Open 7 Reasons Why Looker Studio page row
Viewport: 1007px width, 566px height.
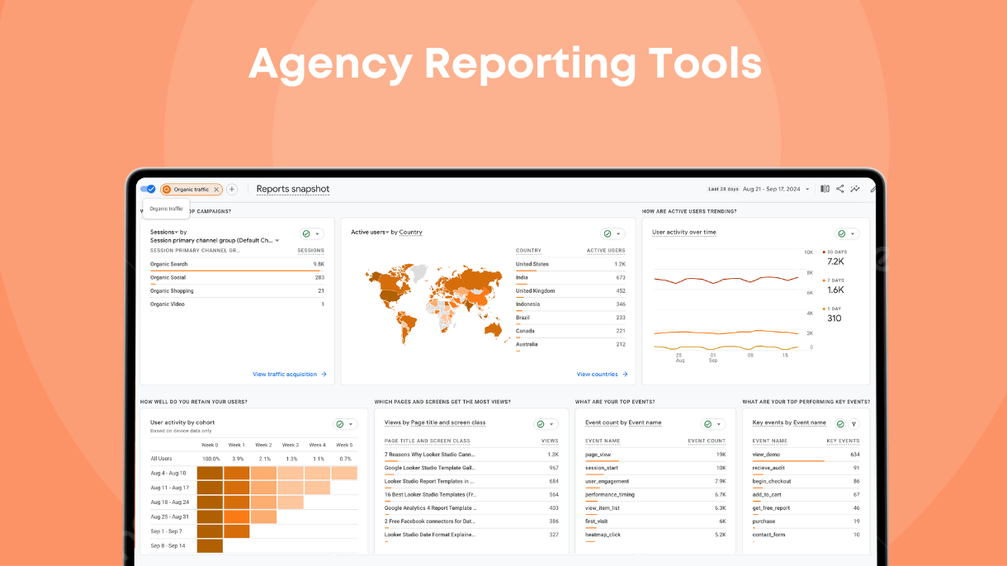tap(472, 455)
